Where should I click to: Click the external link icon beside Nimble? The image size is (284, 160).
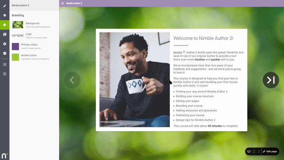(x=184, y=52)
